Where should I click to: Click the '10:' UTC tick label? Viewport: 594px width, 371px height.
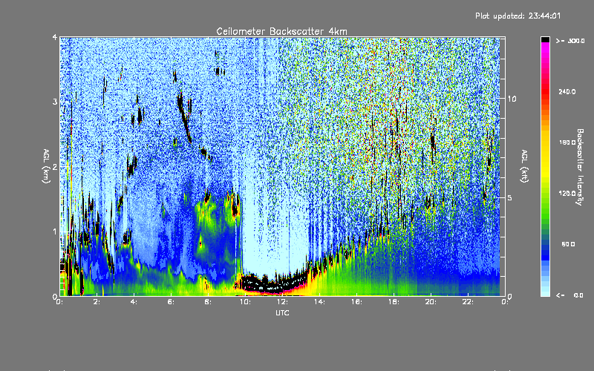point(245,302)
